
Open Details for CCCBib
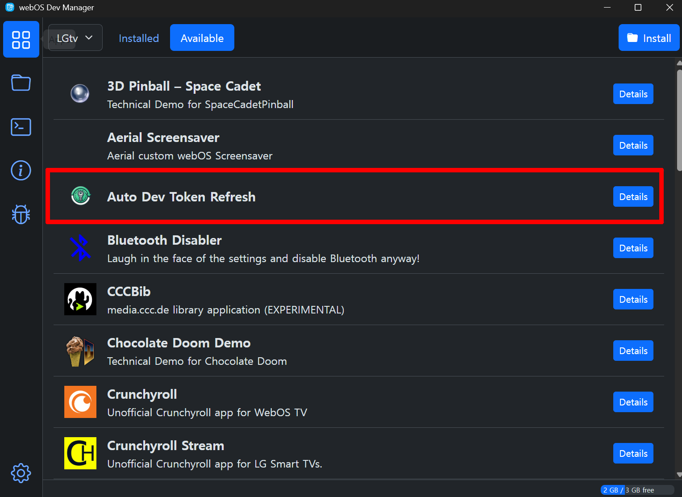[x=633, y=299]
